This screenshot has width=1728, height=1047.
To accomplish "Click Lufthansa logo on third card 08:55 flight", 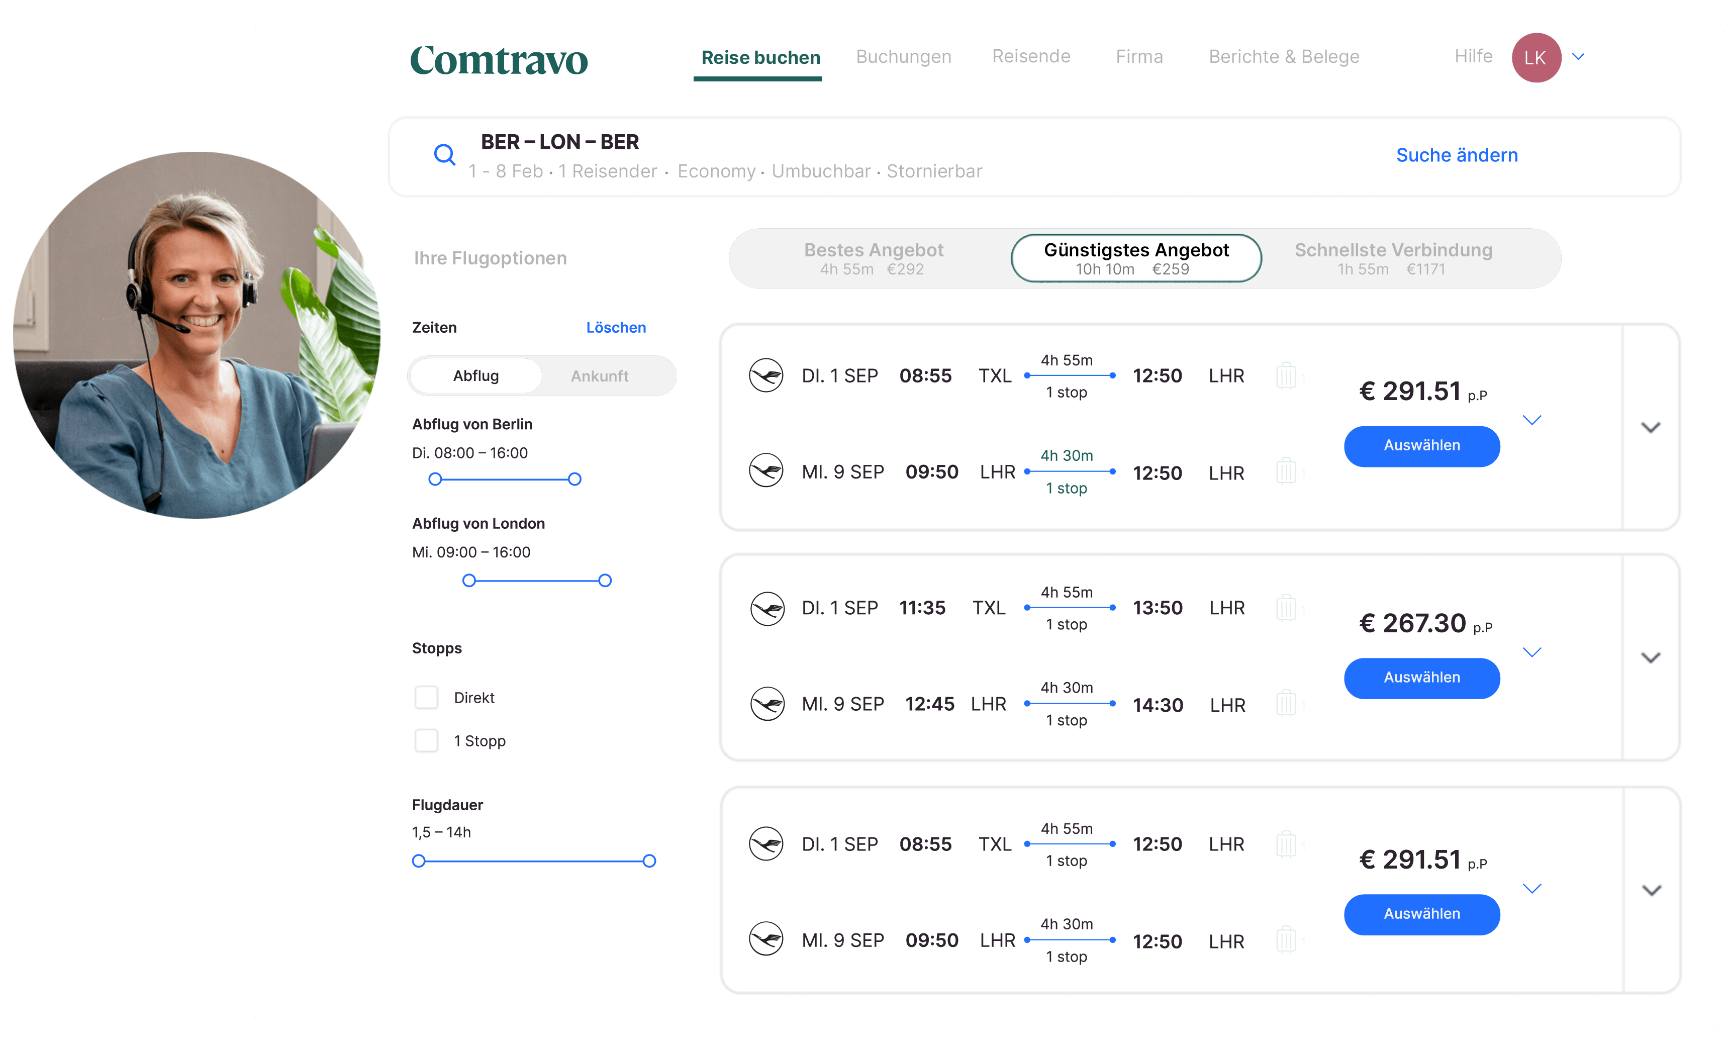I will coord(766,843).
